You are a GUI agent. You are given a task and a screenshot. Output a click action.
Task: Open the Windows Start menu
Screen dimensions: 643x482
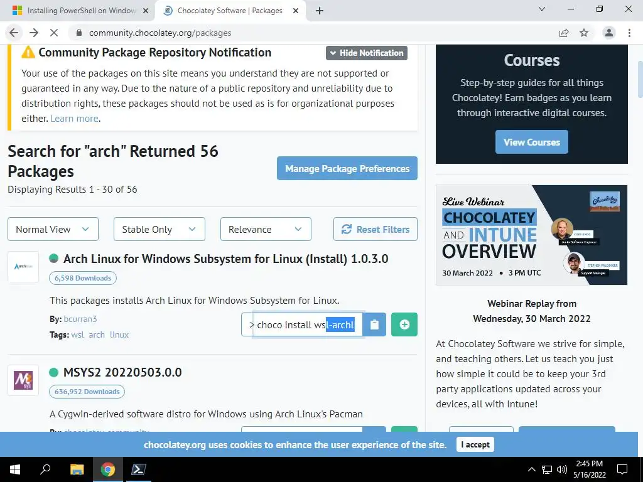click(x=15, y=469)
